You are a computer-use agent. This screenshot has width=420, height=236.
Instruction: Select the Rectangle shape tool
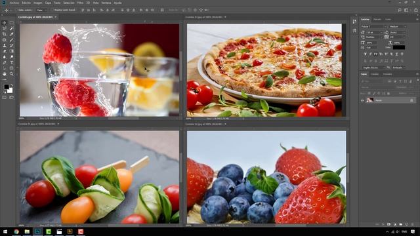click(12, 68)
